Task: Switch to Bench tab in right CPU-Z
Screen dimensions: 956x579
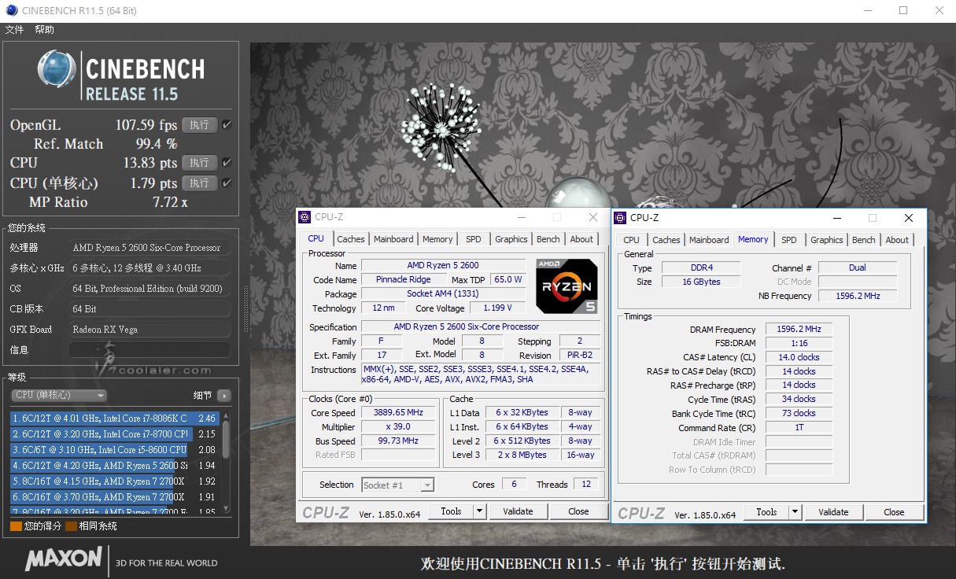Action: [864, 240]
